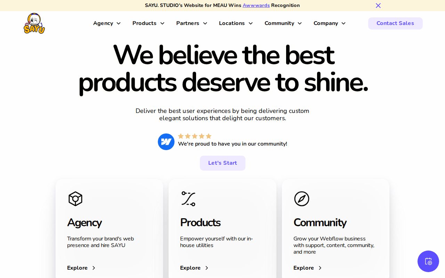Click the Products card path icon

[188, 199]
